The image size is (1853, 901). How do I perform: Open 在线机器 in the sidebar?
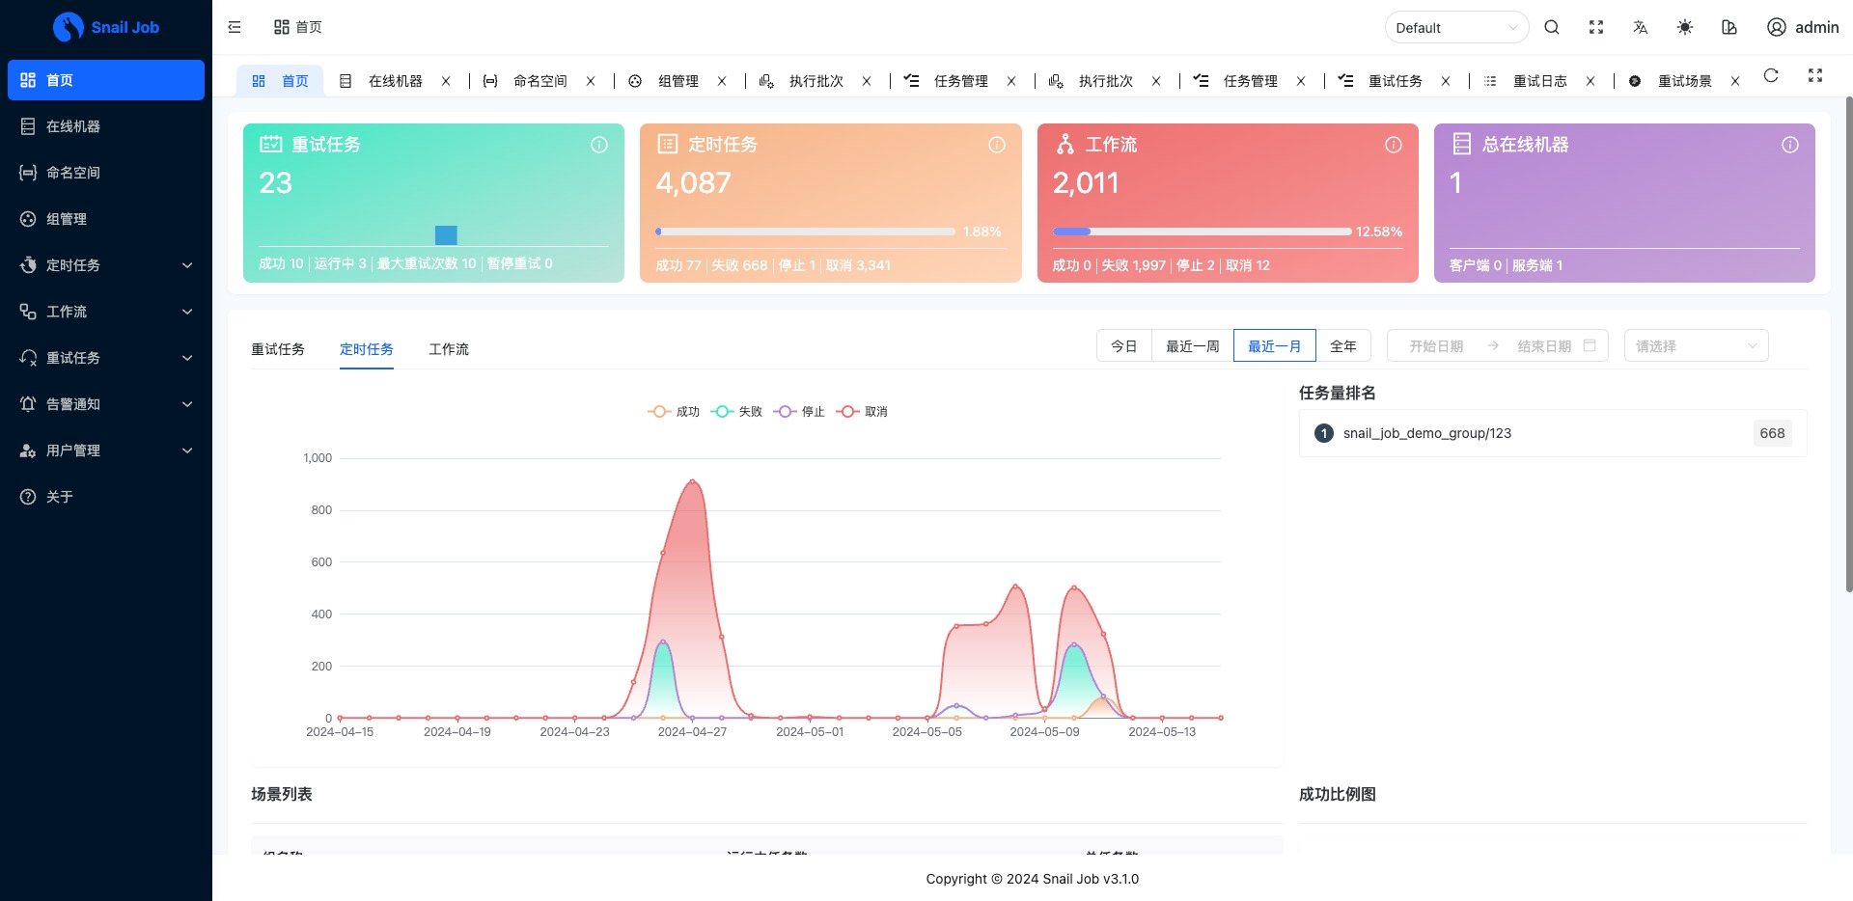pos(73,126)
